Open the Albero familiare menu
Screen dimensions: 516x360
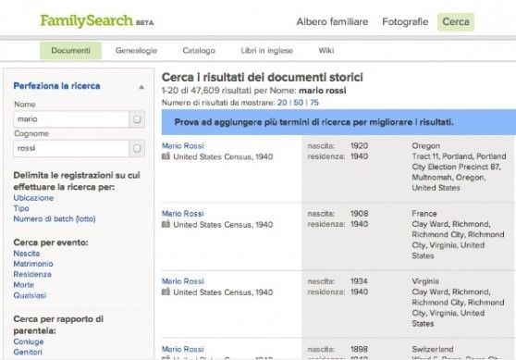pyautogui.click(x=332, y=21)
